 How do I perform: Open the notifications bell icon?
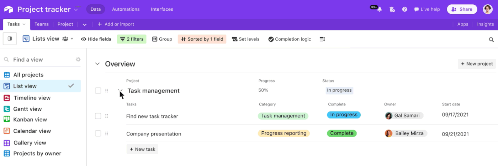tap(379, 10)
